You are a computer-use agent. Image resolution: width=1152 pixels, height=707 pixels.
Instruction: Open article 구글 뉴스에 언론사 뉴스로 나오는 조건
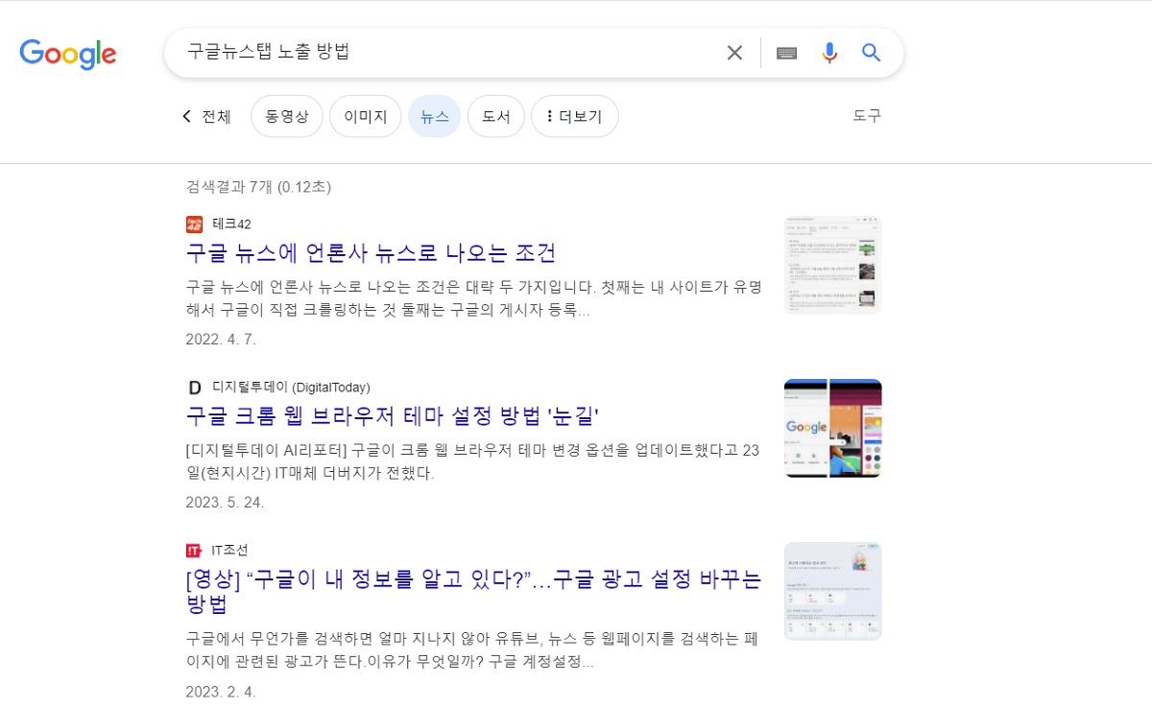pos(371,253)
